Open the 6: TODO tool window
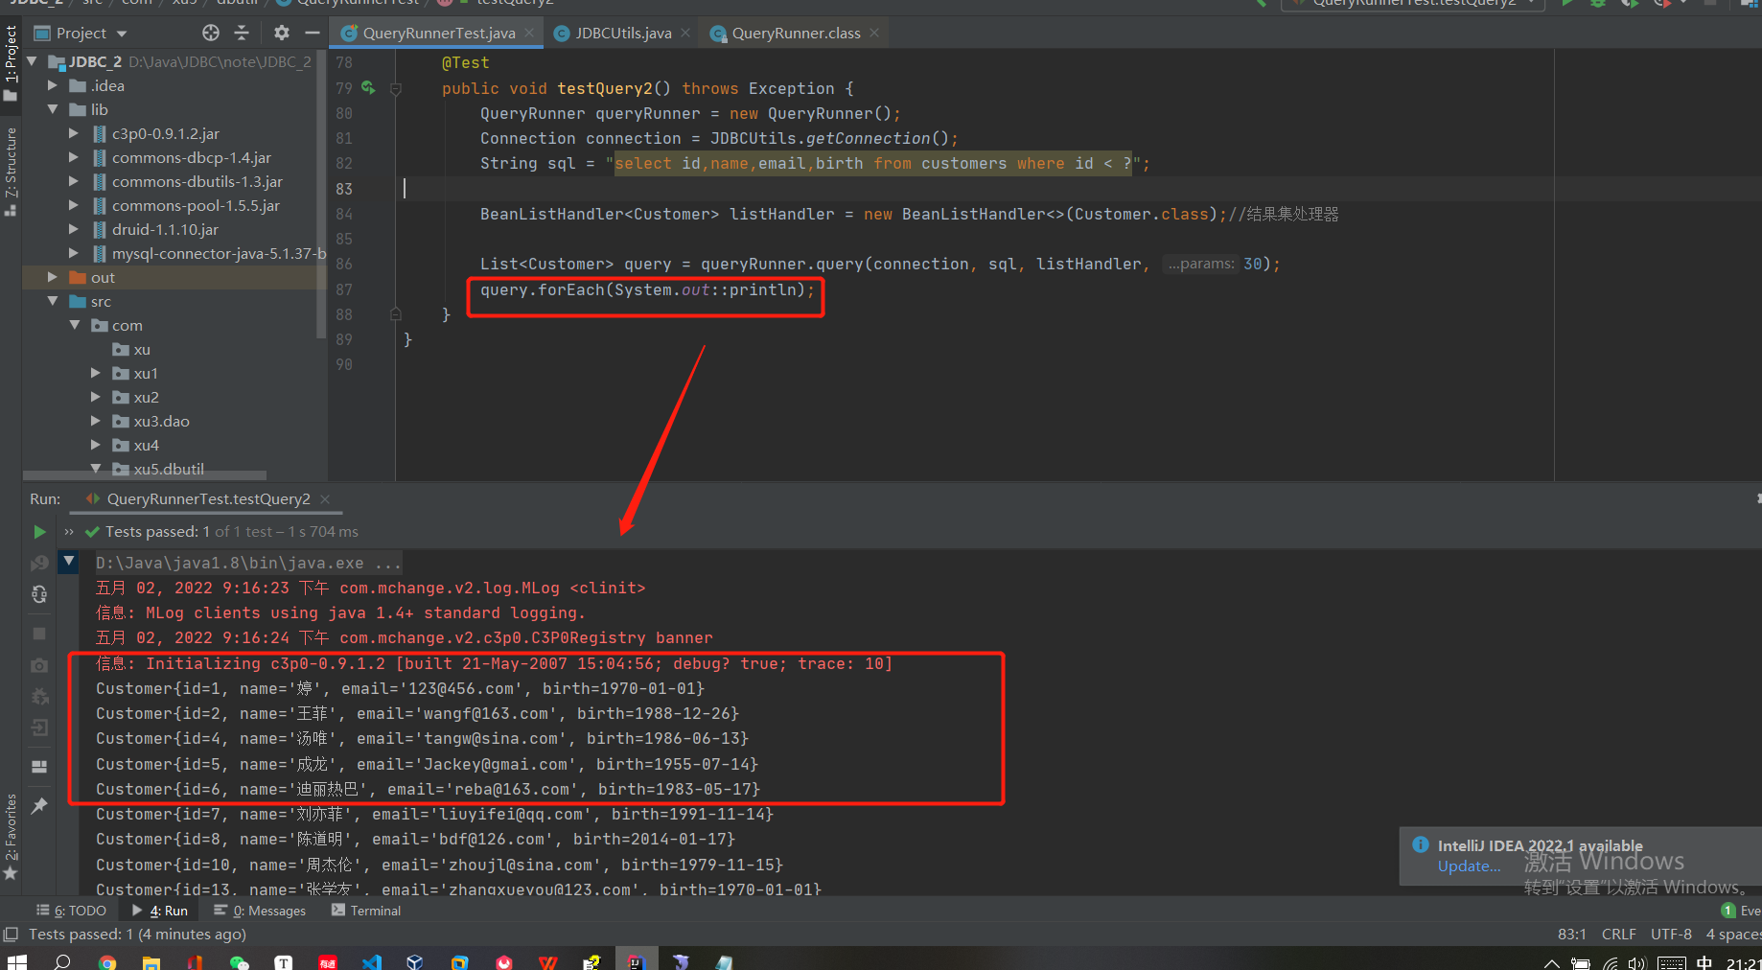This screenshot has width=1762, height=970. point(71,911)
